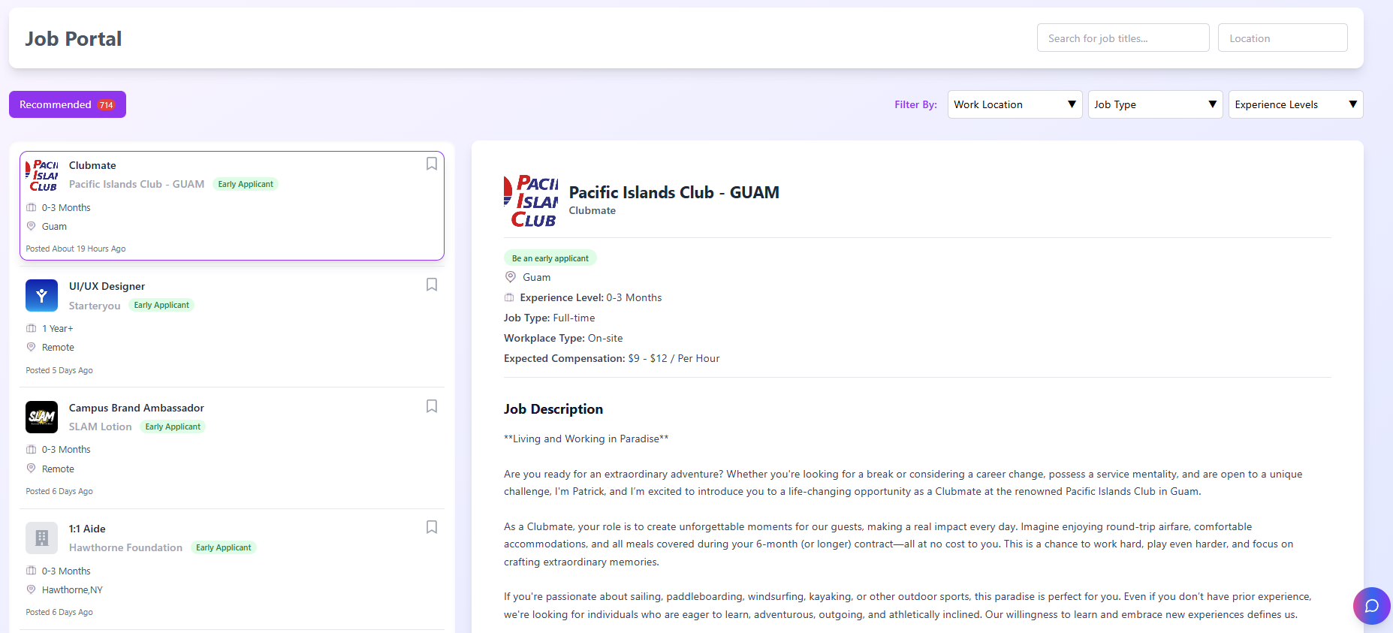Viewport: 1393px width, 633px height.
Task: Click the Starteryou company name
Action: (95, 306)
